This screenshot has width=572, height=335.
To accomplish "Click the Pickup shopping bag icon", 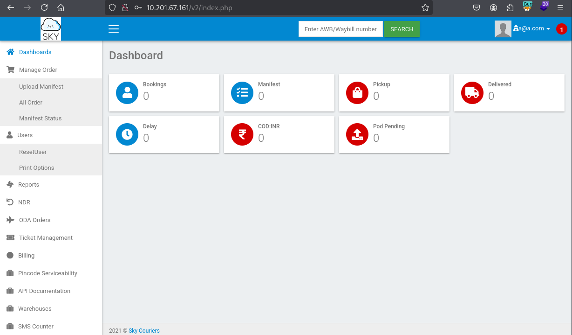I will tap(357, 93).
